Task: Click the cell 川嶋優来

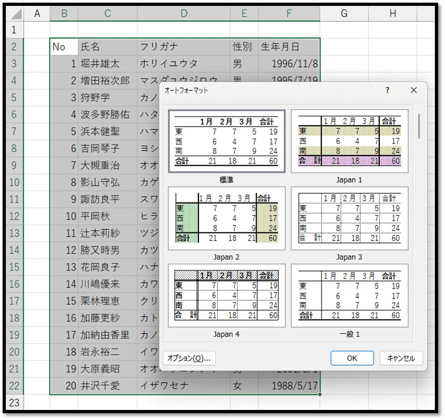Action: click(108, 284)
